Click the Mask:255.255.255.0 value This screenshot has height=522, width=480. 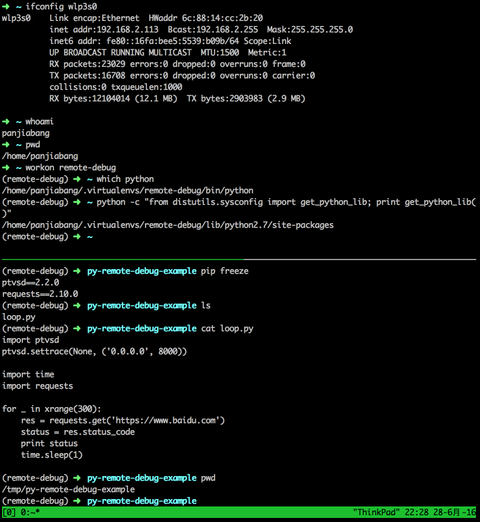tap(309, 30)
